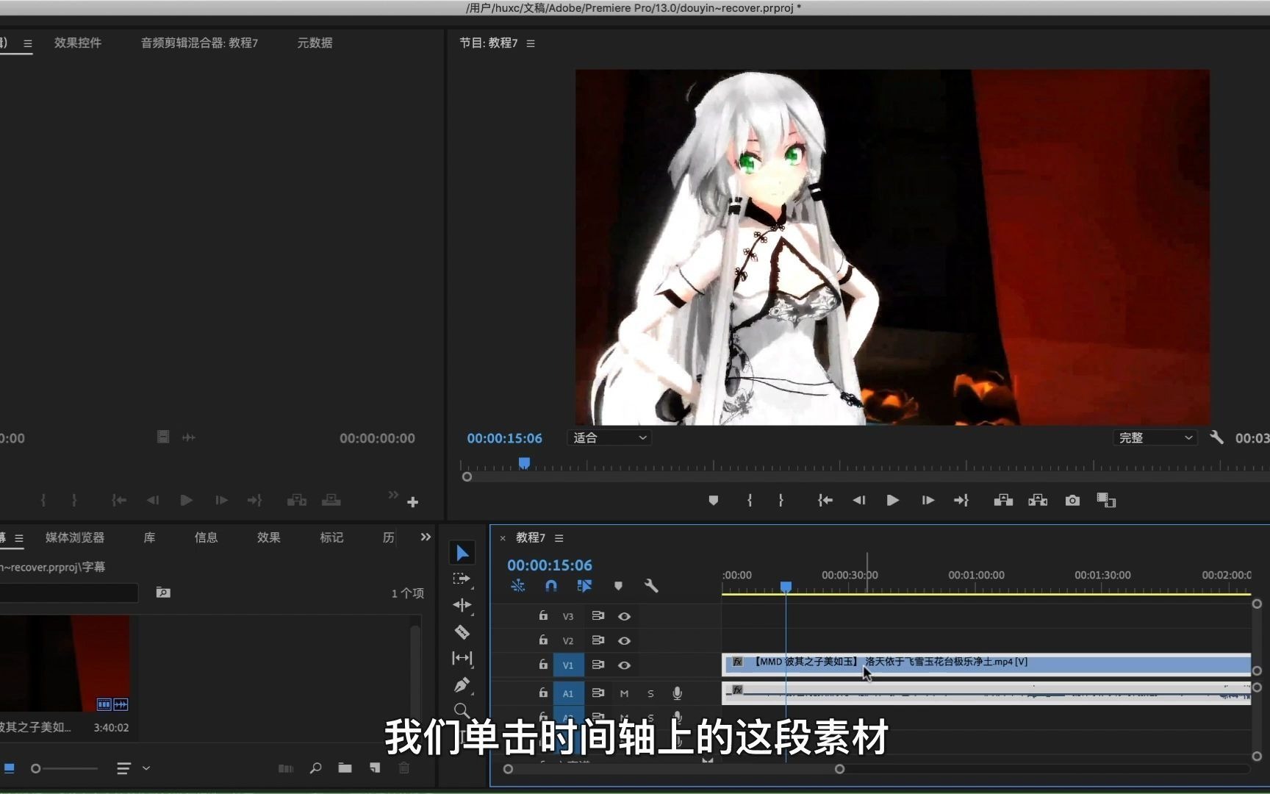Click New Item icon in Project panel

(375, 768)
